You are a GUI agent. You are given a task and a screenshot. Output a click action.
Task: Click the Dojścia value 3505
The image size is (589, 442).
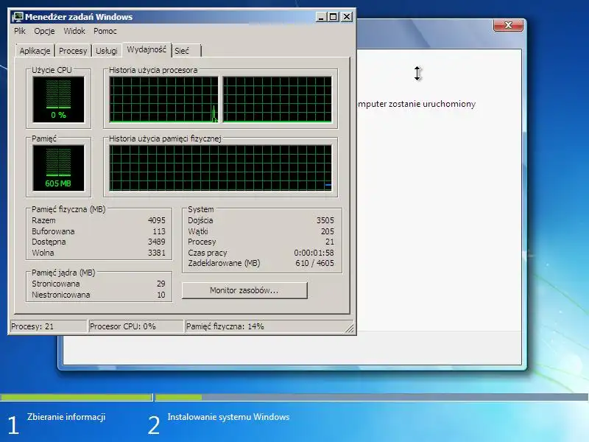325,220
